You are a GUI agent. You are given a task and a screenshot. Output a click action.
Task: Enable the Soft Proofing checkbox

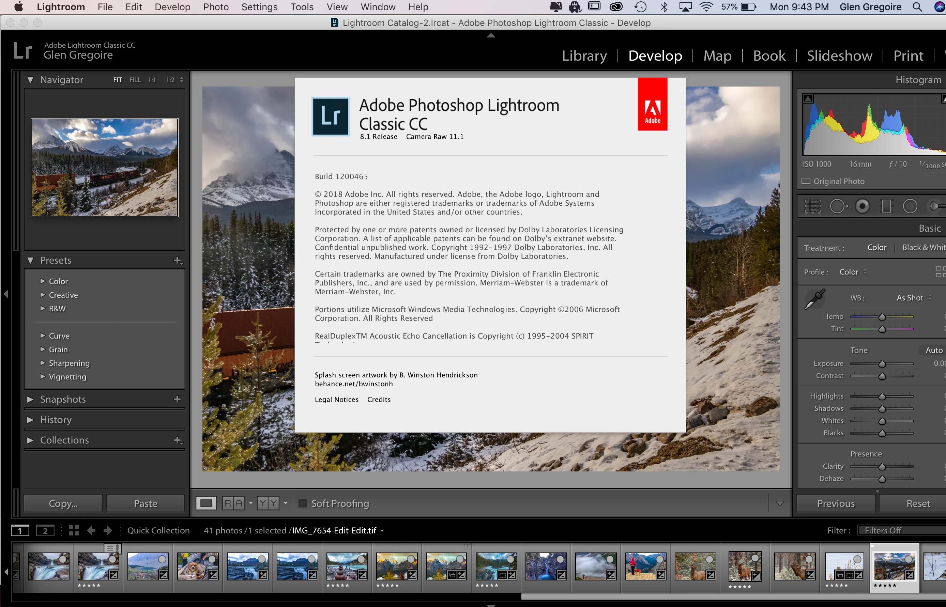303,503
